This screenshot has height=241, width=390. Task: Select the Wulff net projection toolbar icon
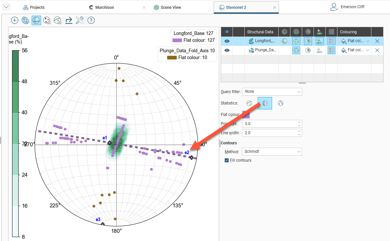[25, 20]
